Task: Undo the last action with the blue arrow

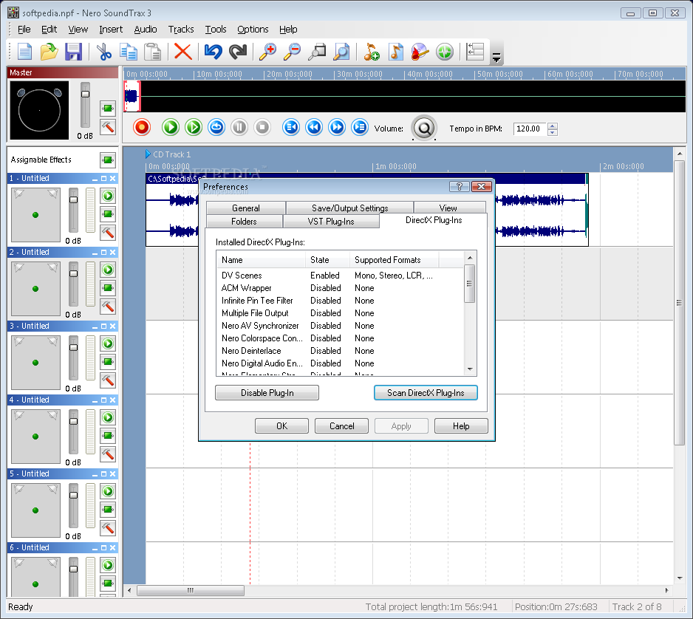Action: click(213, 52)
